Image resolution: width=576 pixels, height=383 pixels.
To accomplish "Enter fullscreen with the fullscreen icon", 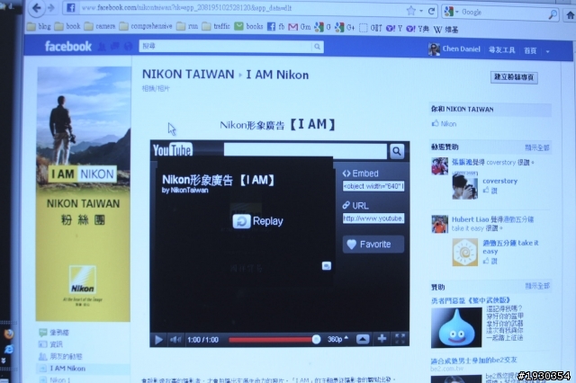I will tap(400, 338).
